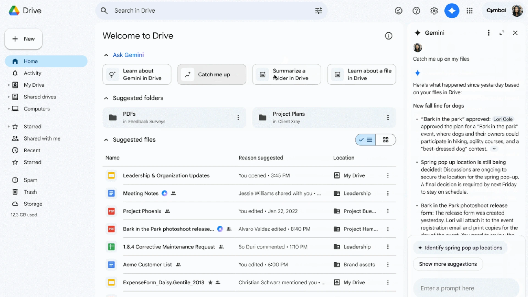528x297 pixels.
Task: Expand My Drive tree arrow
Action: tap(9, 85)
